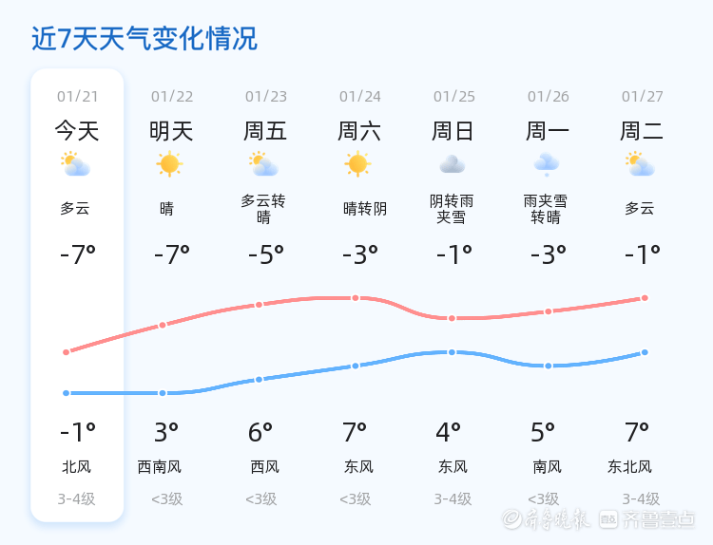Click Tuesday's partly cloudy icon for 01/27
713x545 pixels.
click(x=641, y=164)
